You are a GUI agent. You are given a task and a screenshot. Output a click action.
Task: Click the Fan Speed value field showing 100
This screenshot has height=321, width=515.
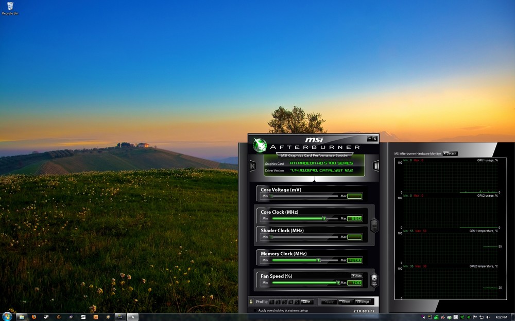[355, 282]
